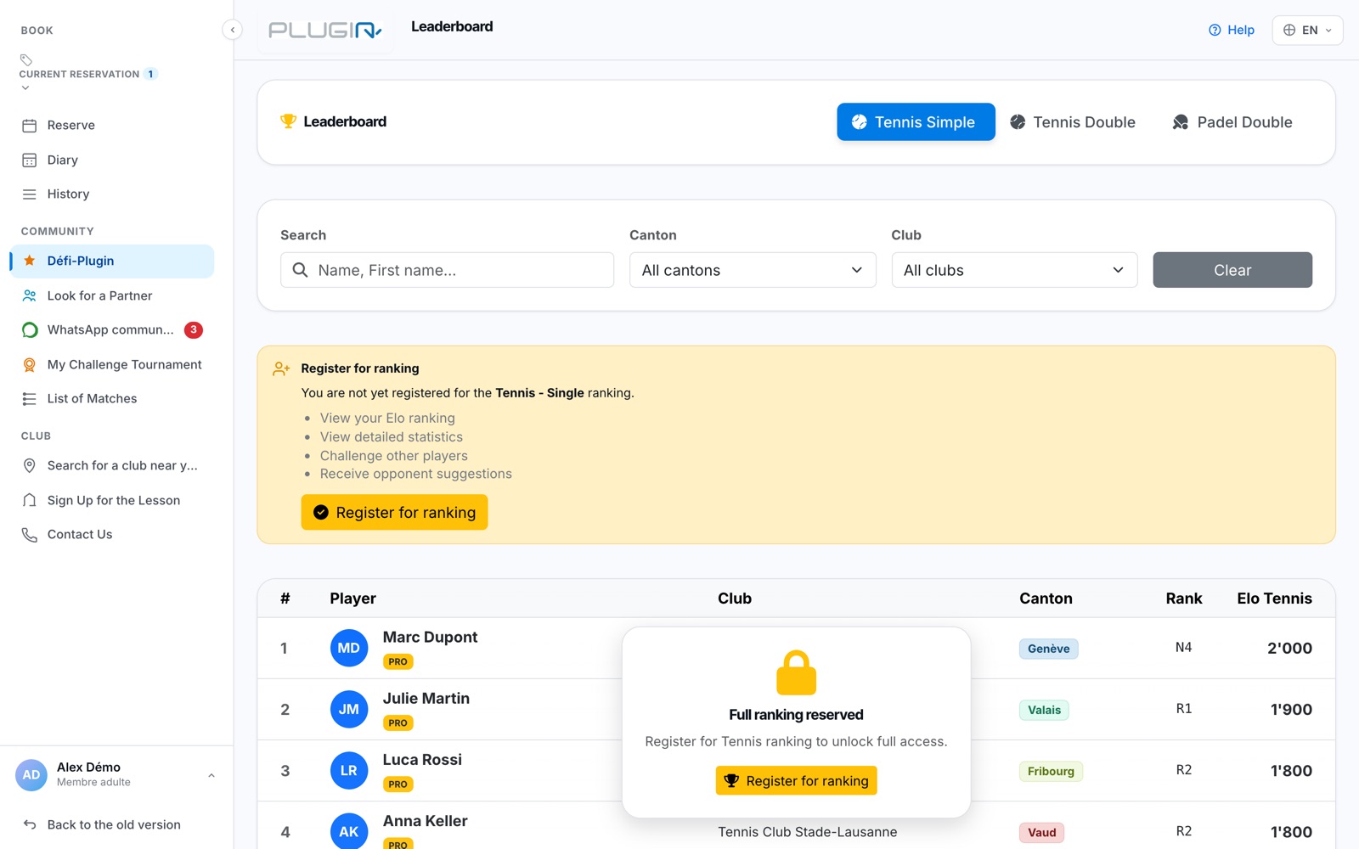Collapse the sidebar with the chevron button
The width and height of the screenshot is (1359, 849).
coord(232,30)
